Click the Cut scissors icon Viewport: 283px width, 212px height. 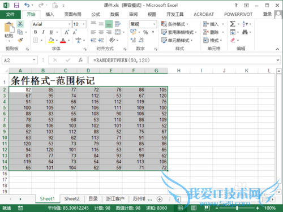20,24
